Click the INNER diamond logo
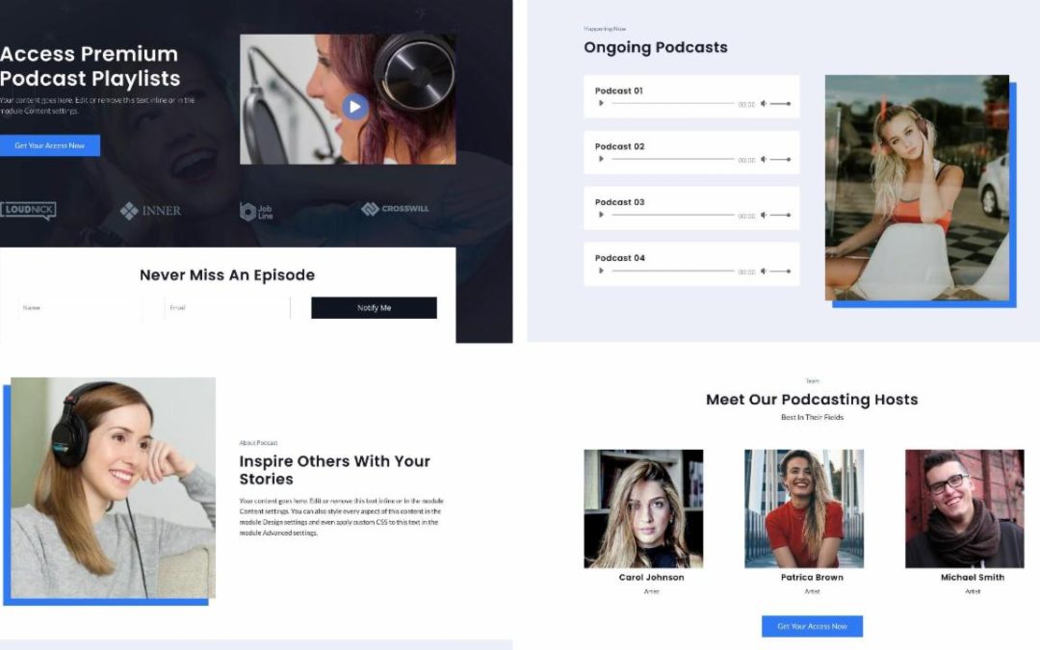Screen dimensions: 1040x650 pos(150,211)
